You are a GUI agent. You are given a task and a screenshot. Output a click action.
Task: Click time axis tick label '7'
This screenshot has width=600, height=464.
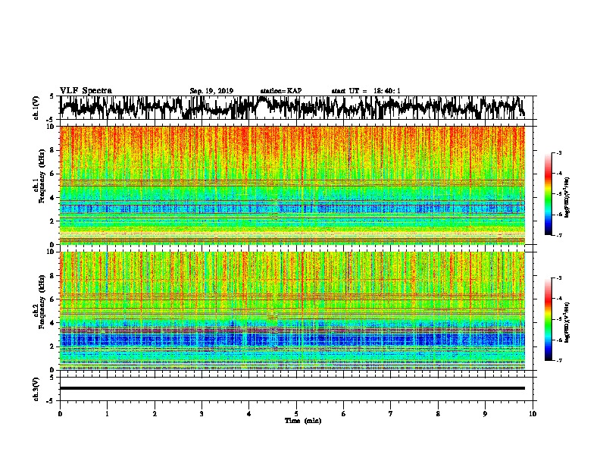[391, 413]
